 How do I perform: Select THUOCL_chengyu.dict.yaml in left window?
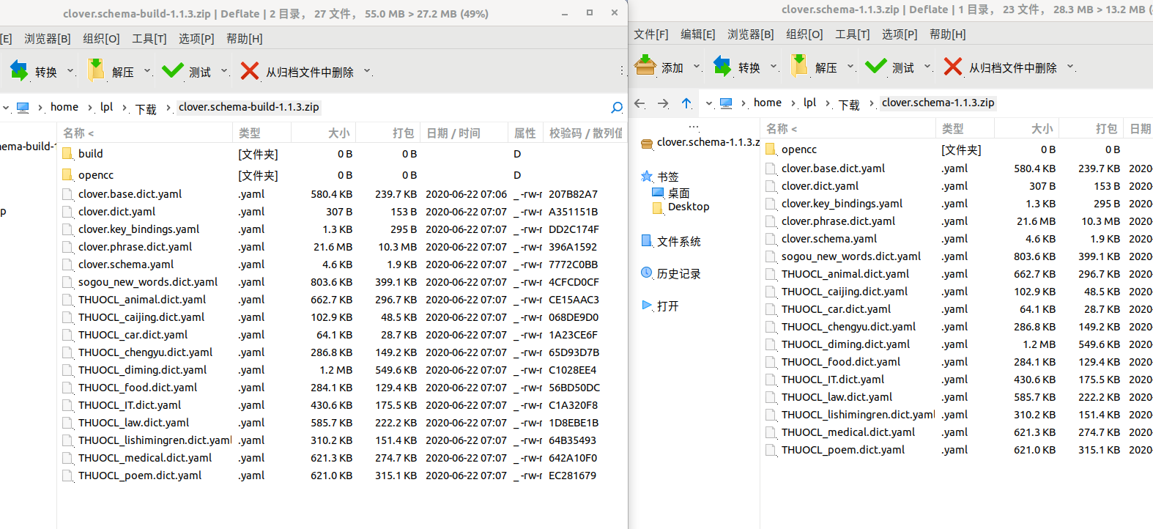coord(146,352)
